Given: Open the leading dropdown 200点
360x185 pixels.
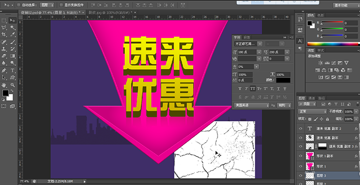Looking at the screenshot, I should 287,52.
